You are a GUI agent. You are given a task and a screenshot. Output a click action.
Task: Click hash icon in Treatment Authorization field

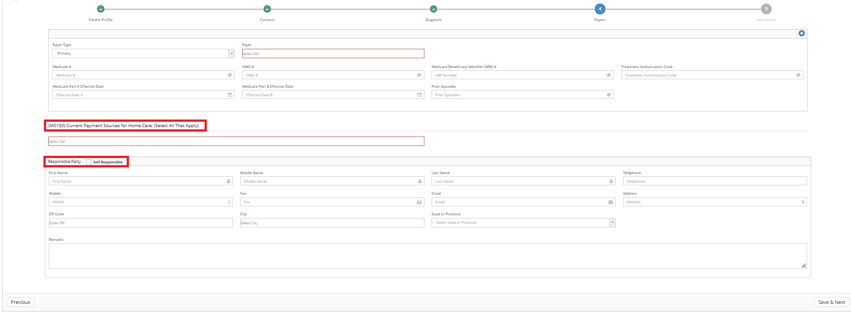798,75
